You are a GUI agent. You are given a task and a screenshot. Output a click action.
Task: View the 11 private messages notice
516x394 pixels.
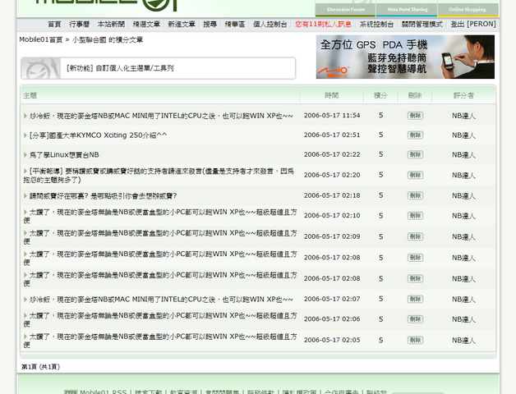click(x=323, y=25)
